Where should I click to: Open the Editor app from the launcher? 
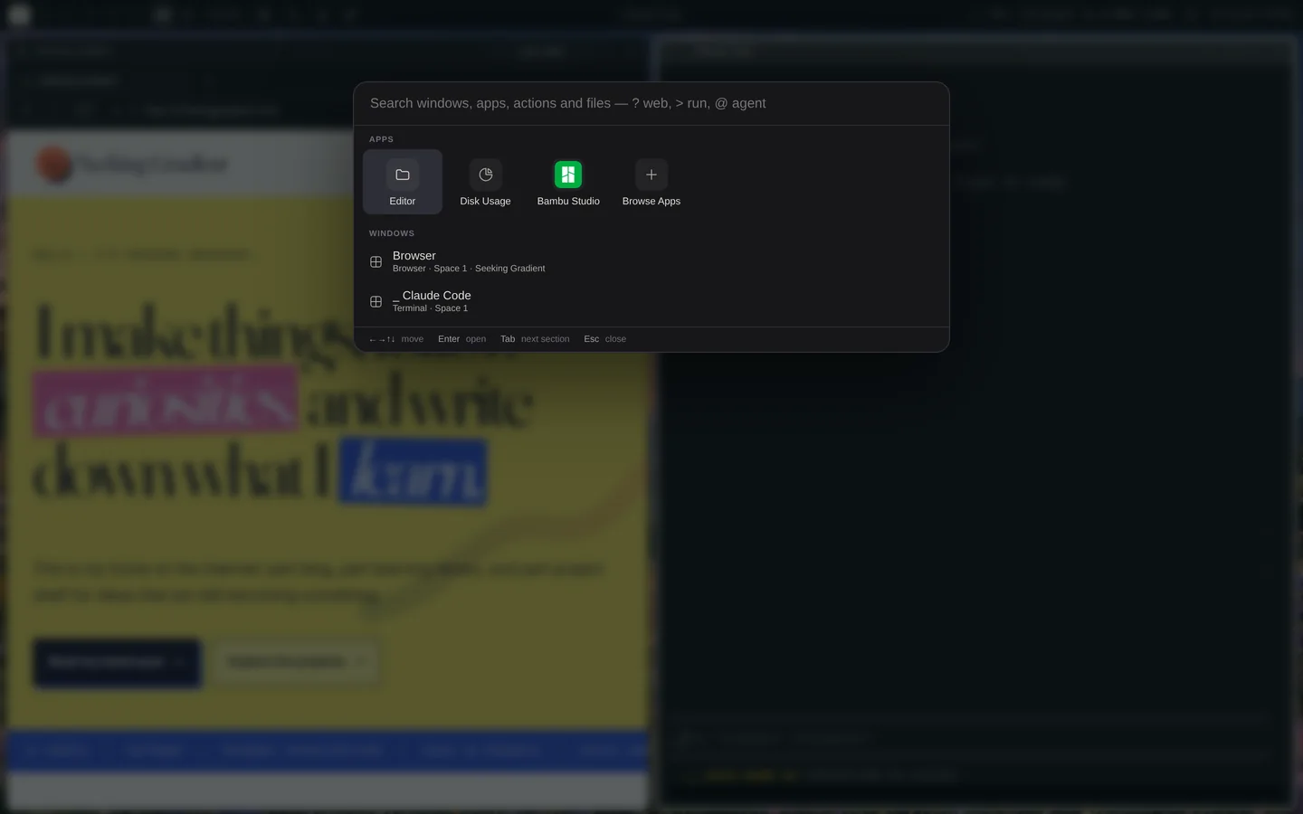pyautogui.click(x=403, y=182)
